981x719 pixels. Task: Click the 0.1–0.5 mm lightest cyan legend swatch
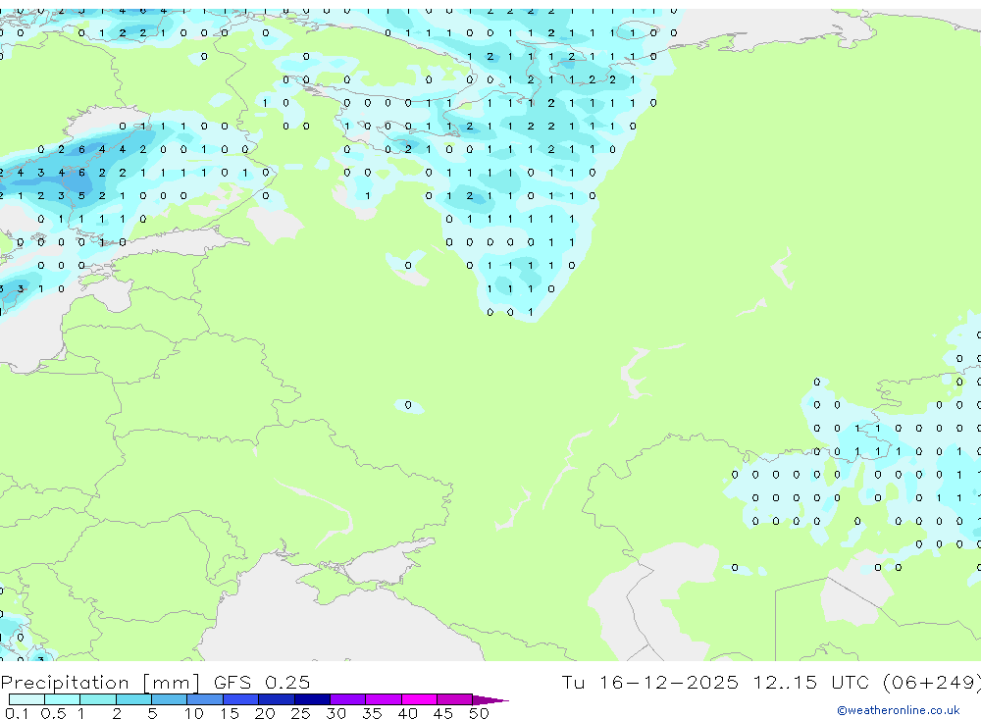pyautogui.click(x=26, y=699)
